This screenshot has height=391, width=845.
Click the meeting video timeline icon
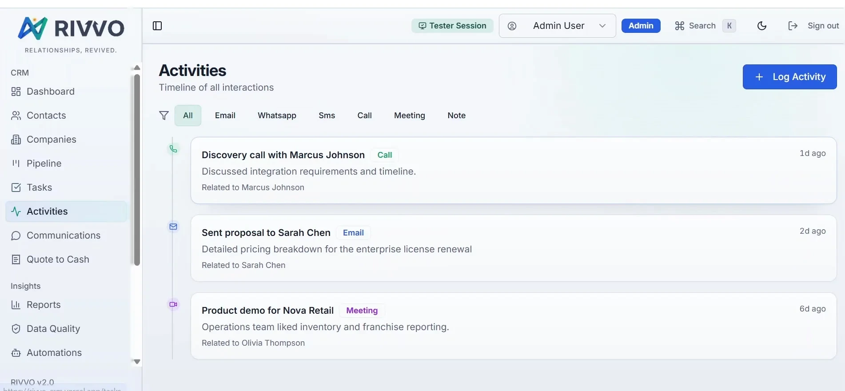click(x=173, y=304)
